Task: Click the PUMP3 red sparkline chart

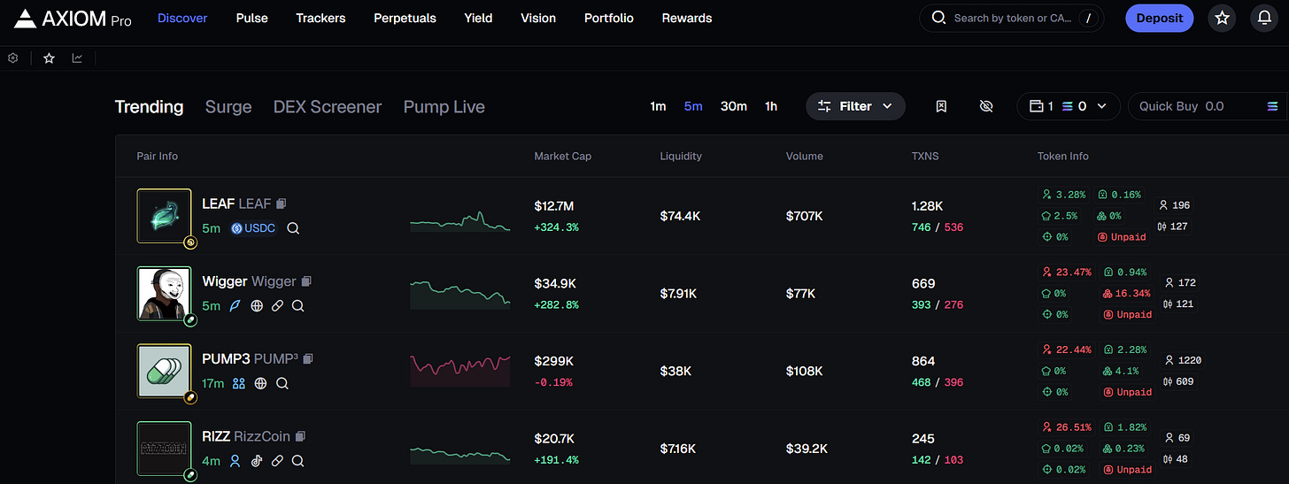Action: tap(460, 370)
